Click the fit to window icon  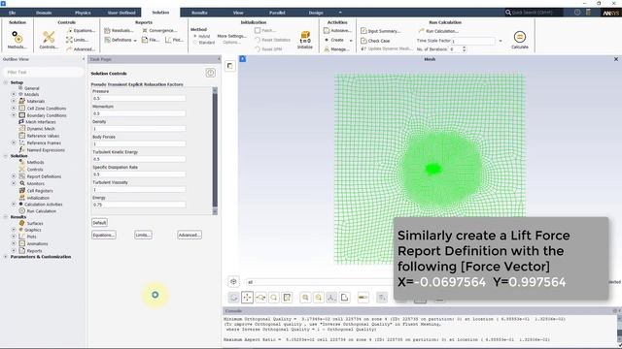[287, 298]
